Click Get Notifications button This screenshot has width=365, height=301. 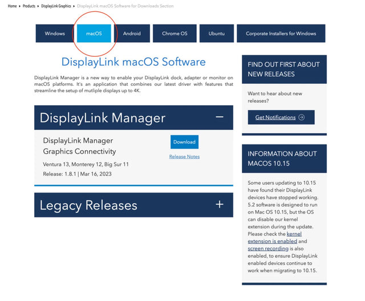pyautogui.click(x=281, y=117)
